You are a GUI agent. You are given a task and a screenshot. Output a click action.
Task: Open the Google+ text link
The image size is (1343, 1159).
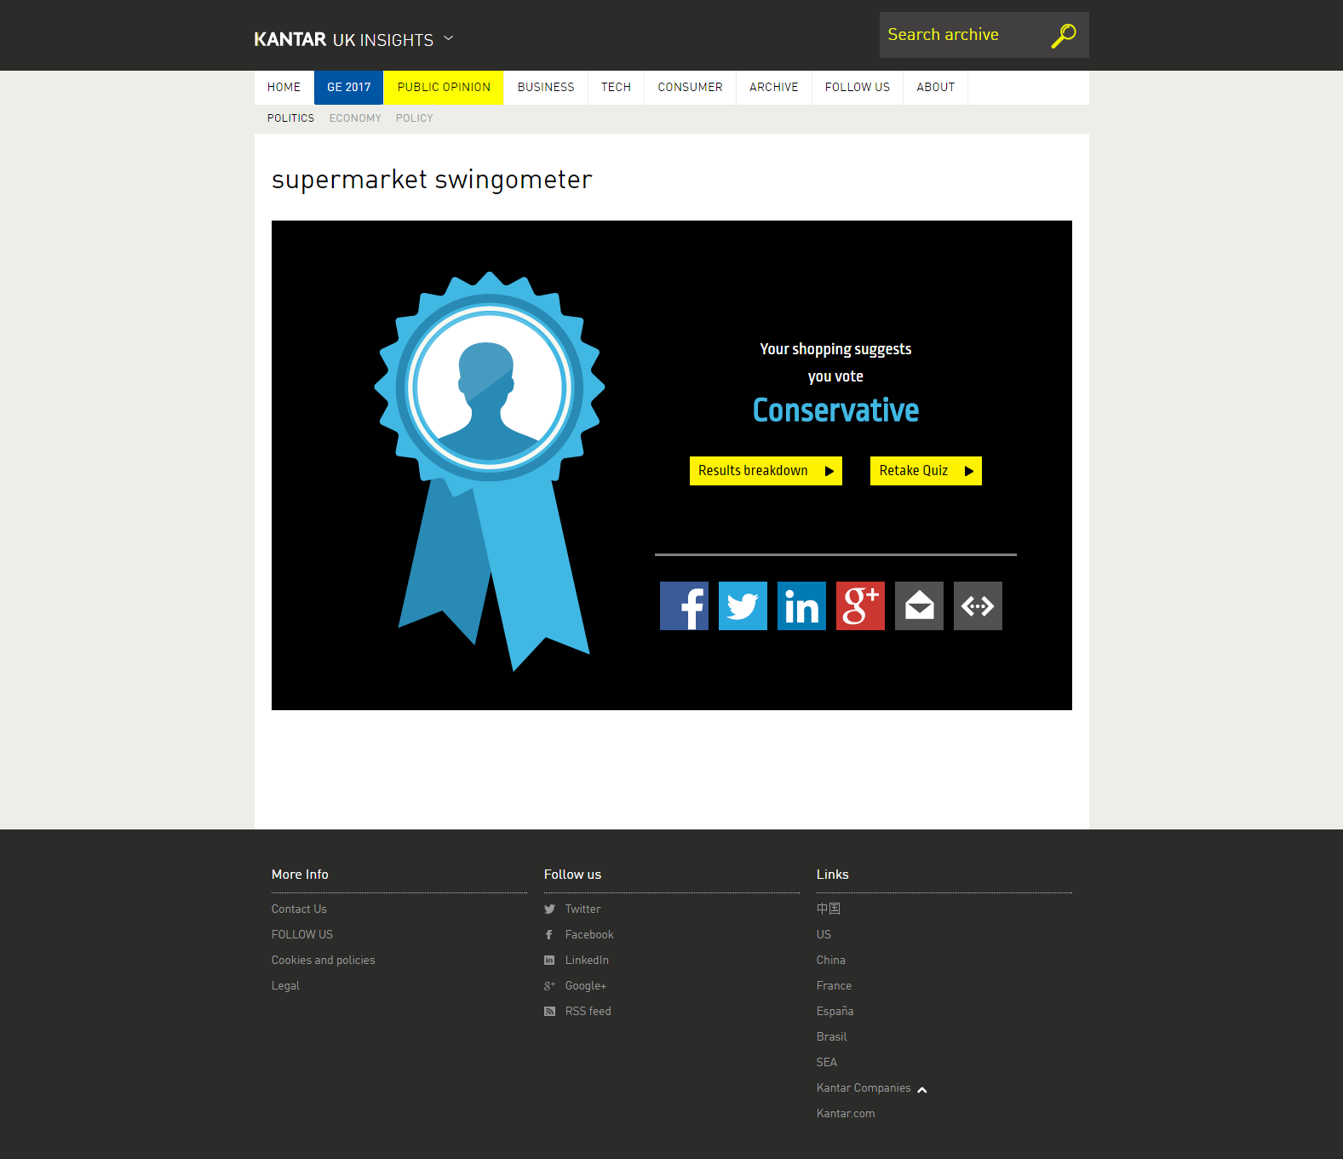pyautogui.click(x=586, y=986)
